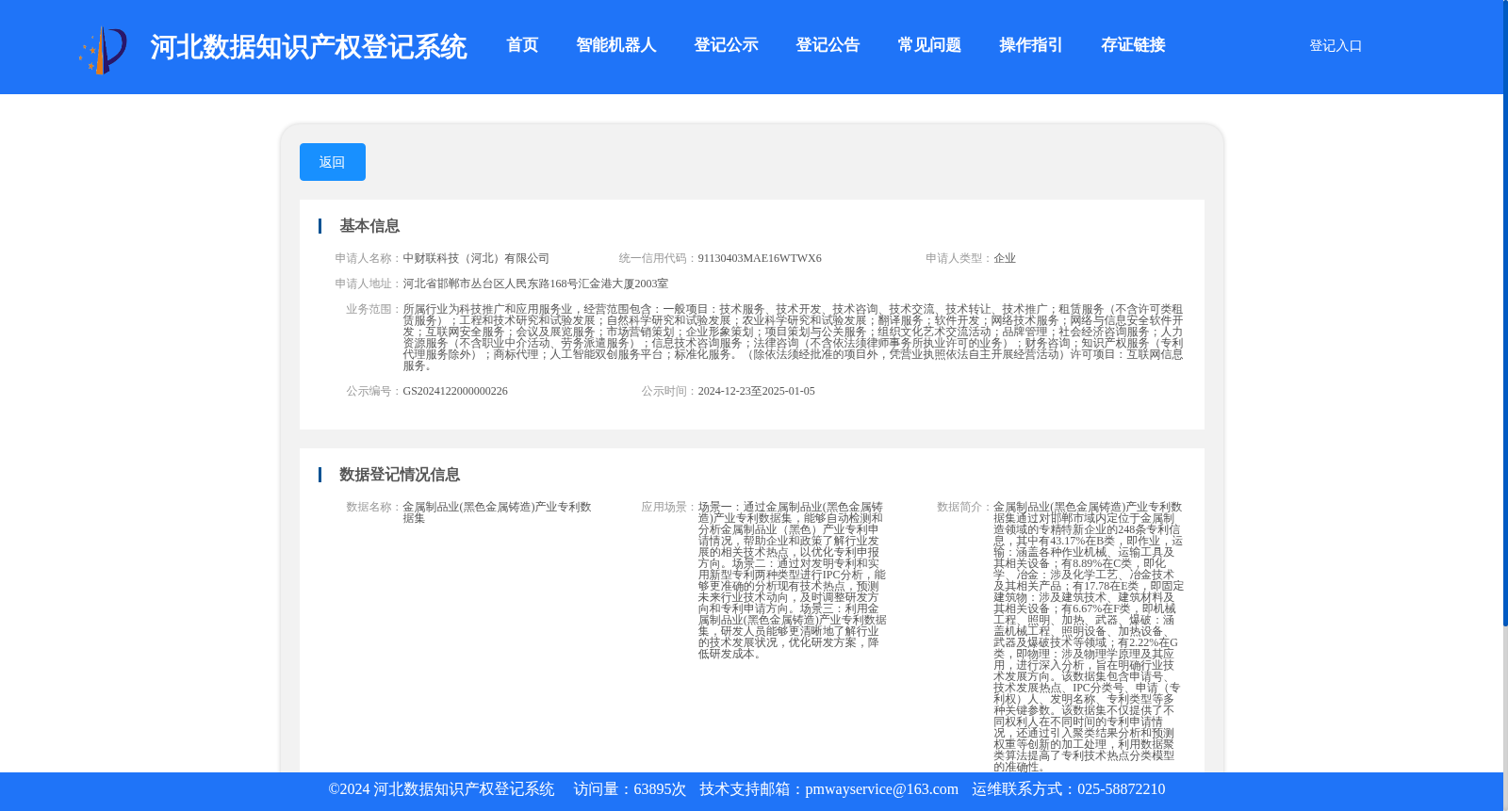1508x811 pixels.
Task: Open the 首页 menu item
Action: [x=522, y=45]
